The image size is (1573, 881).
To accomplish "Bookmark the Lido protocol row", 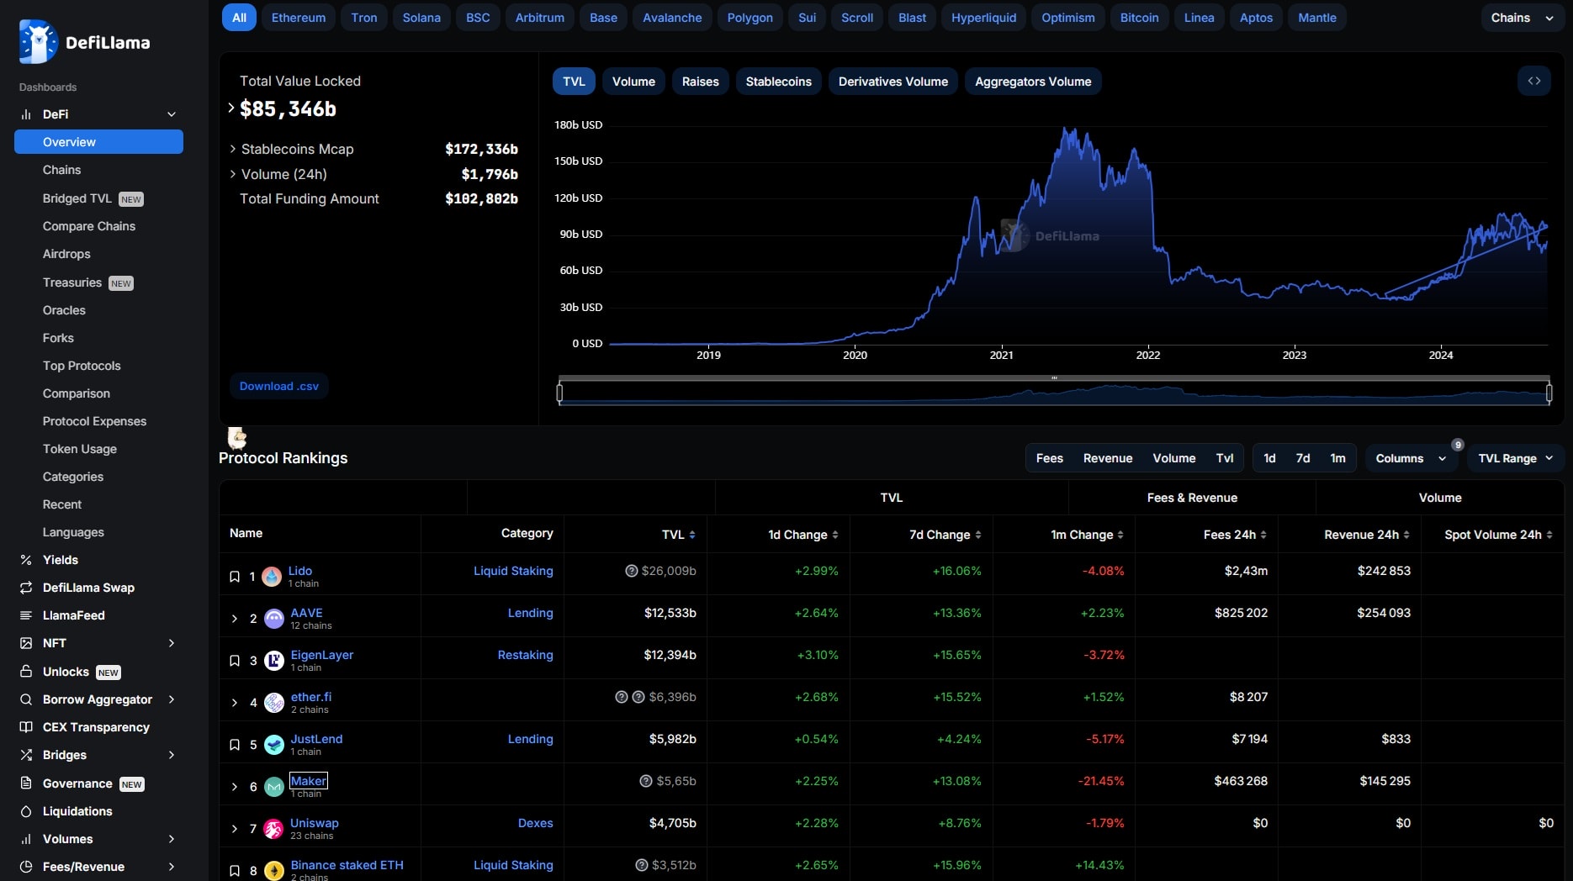I will point(235,577).
